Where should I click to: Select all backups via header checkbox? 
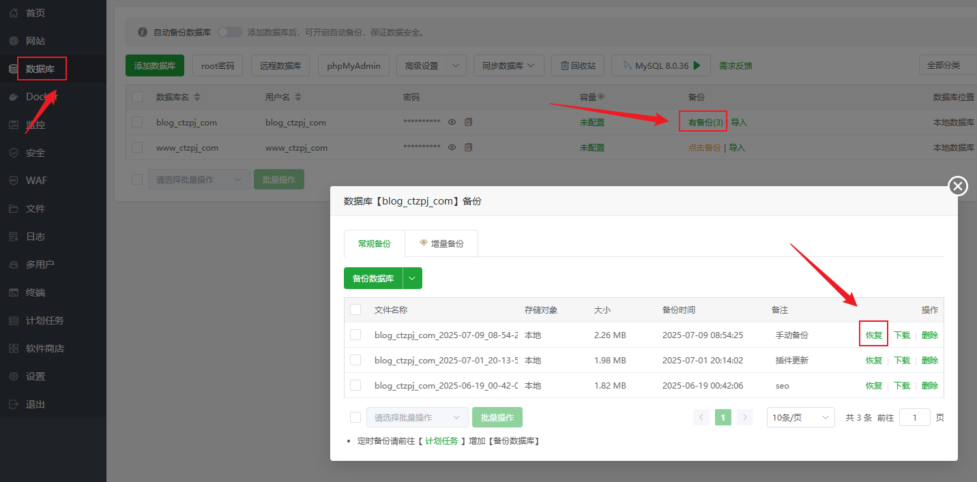355,310
